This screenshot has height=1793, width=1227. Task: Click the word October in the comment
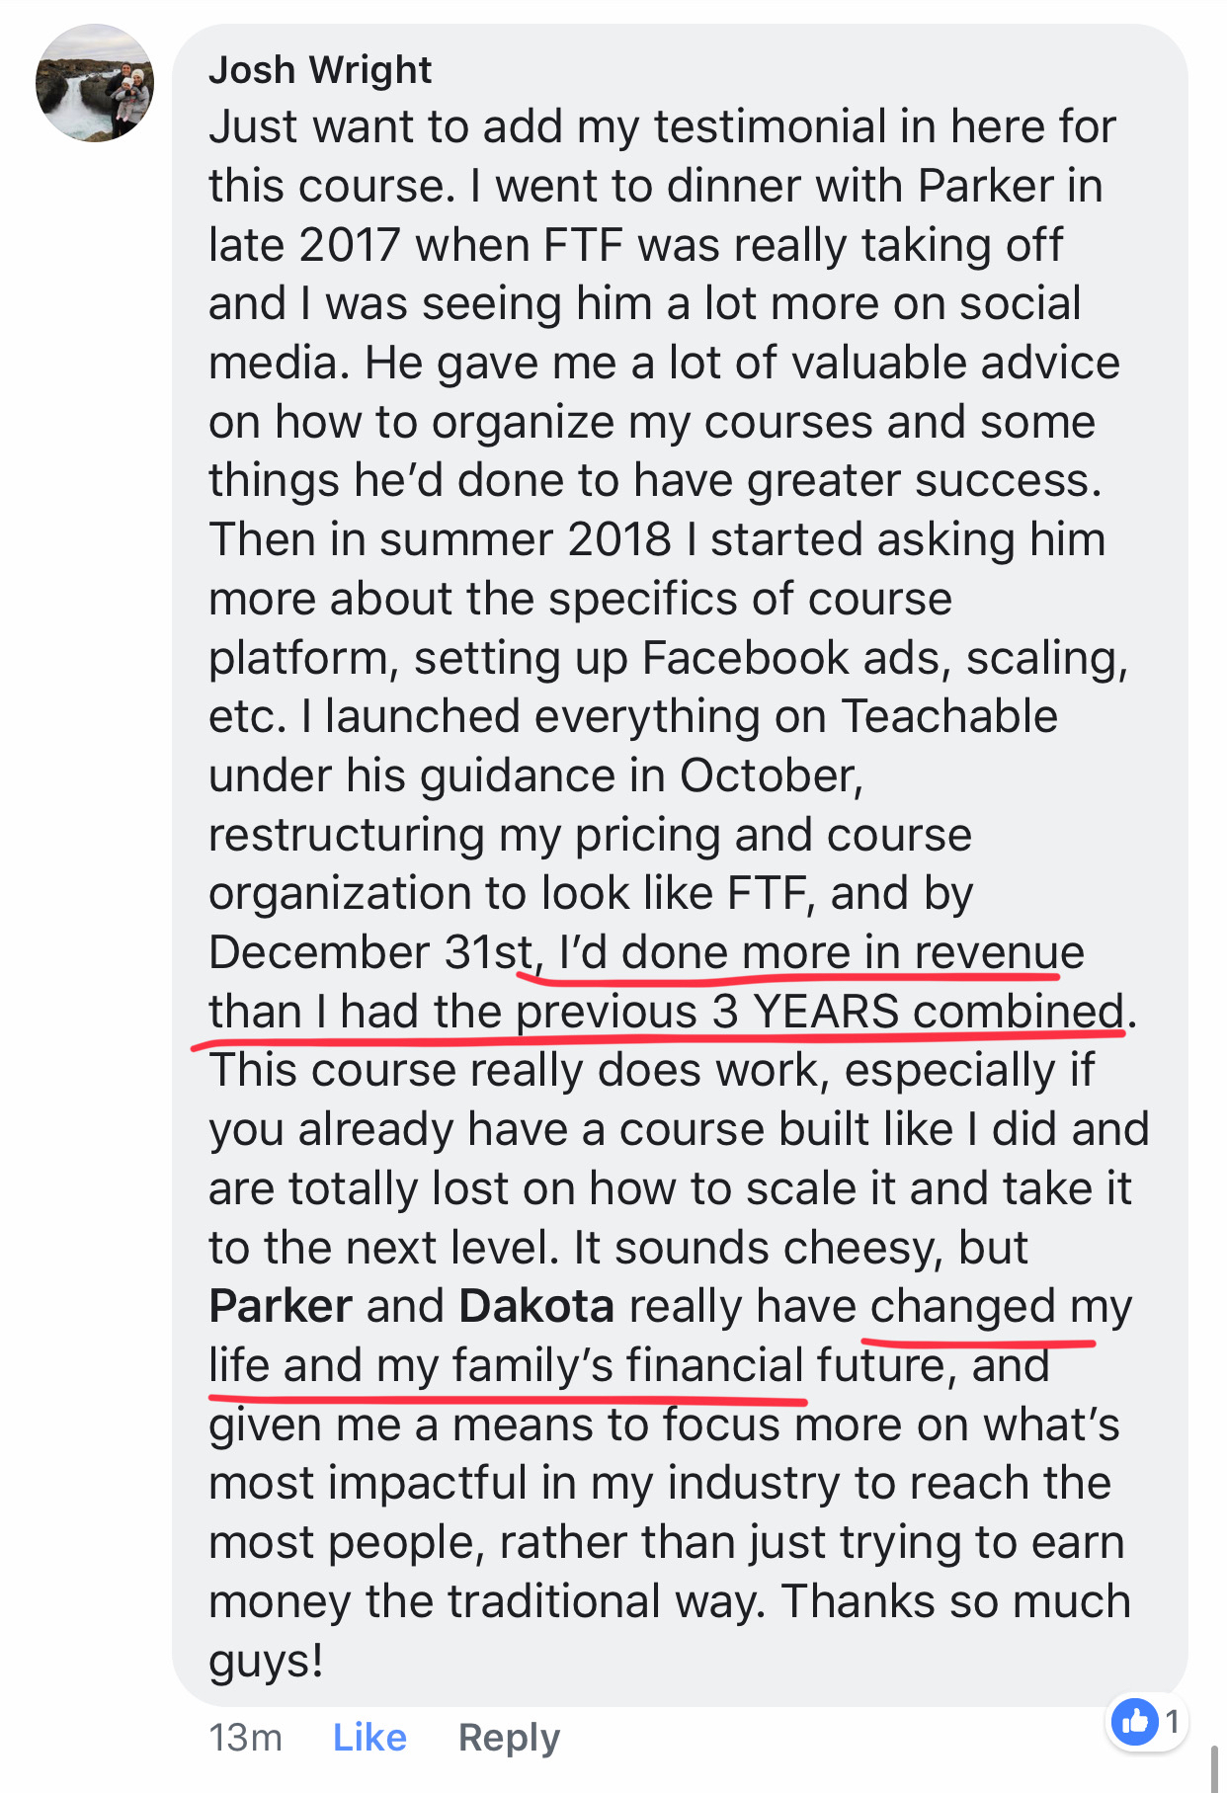point(770,775)
